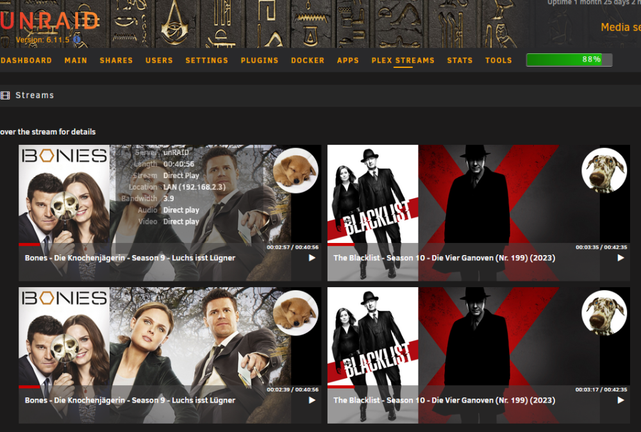Image resolution: width=641 pixels, height=432 pixels.
Task: Click the play icon on the Bones stream at 00:02:39
Action: coord(312,400)
